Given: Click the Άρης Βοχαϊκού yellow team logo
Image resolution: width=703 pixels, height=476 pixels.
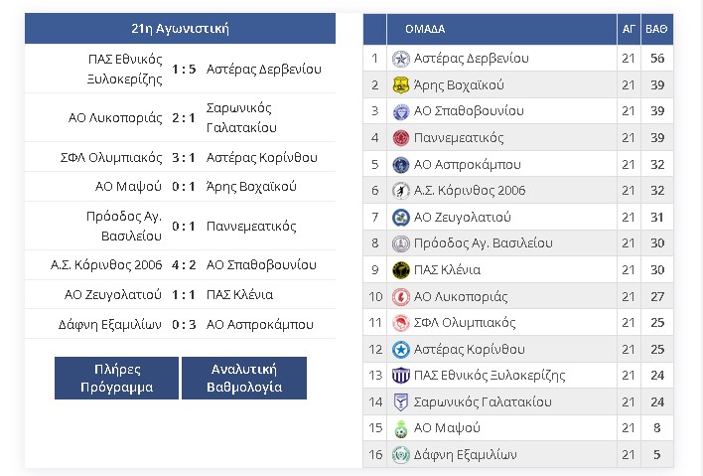Looking at the screenshot, I should point(401,85).
